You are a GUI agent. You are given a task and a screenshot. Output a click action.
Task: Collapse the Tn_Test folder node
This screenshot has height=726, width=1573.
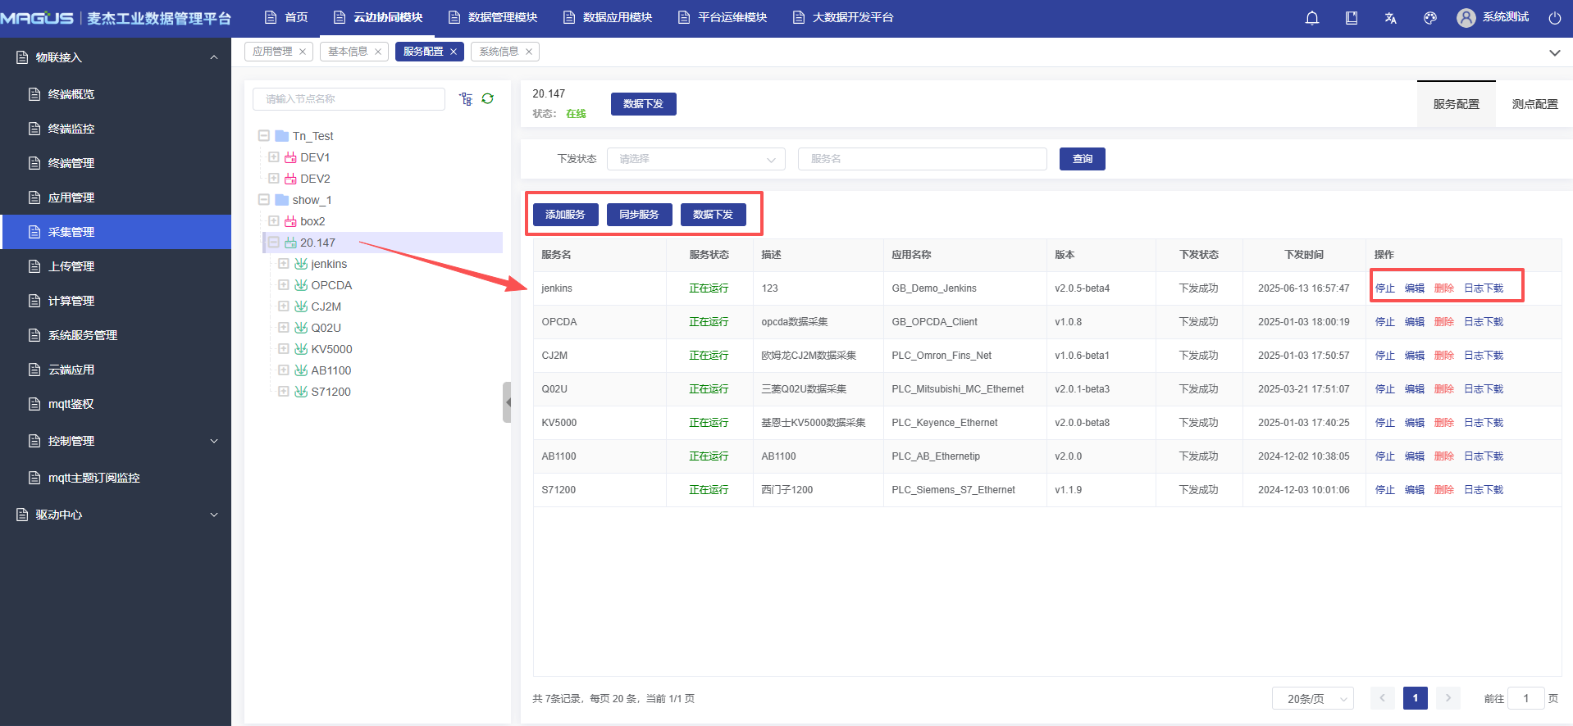[264, 136]
